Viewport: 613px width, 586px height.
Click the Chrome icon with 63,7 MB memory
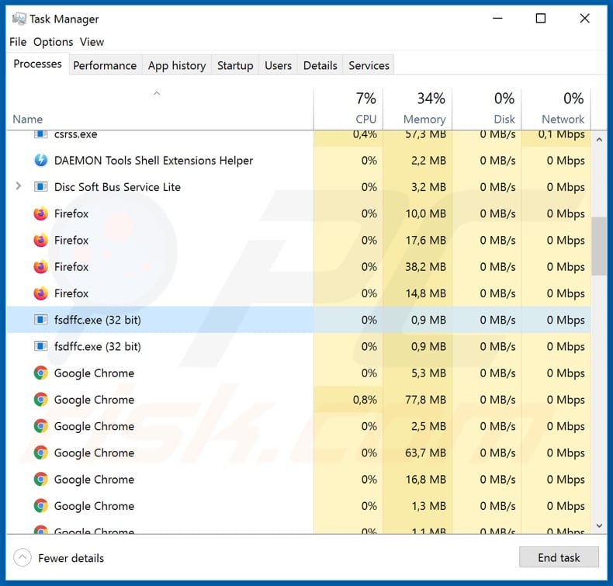[x=40, y=453]
